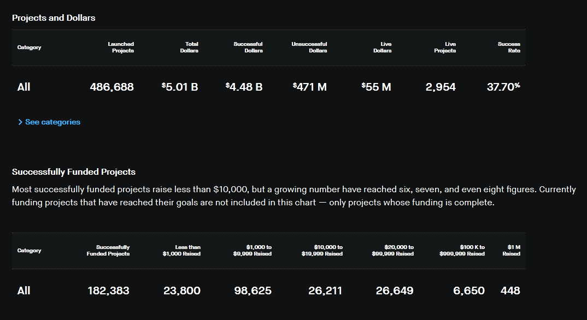
Task: Click the $100 K to $999,999 Raised header
Action: (x=462, y=251)
